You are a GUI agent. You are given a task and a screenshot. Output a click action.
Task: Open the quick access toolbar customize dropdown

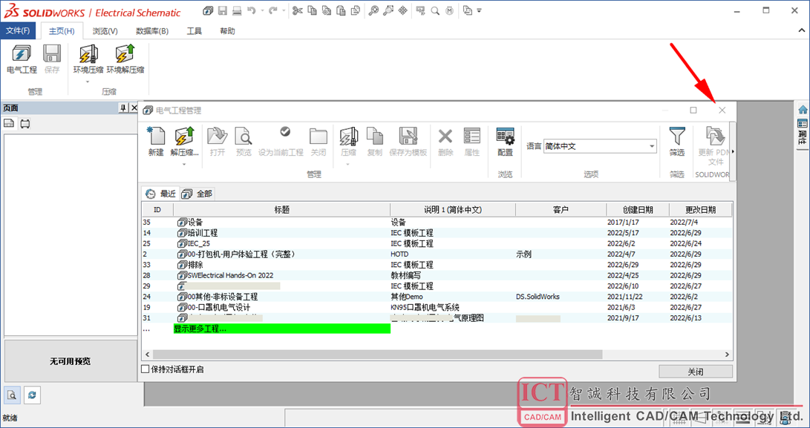point(480,10)
